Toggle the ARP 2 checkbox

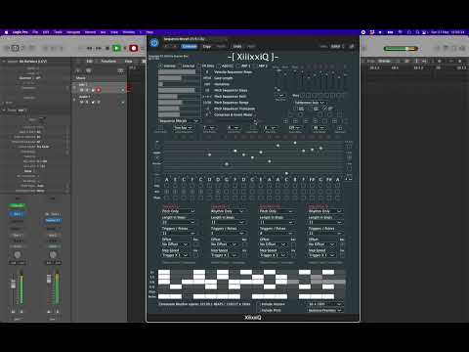255,66
